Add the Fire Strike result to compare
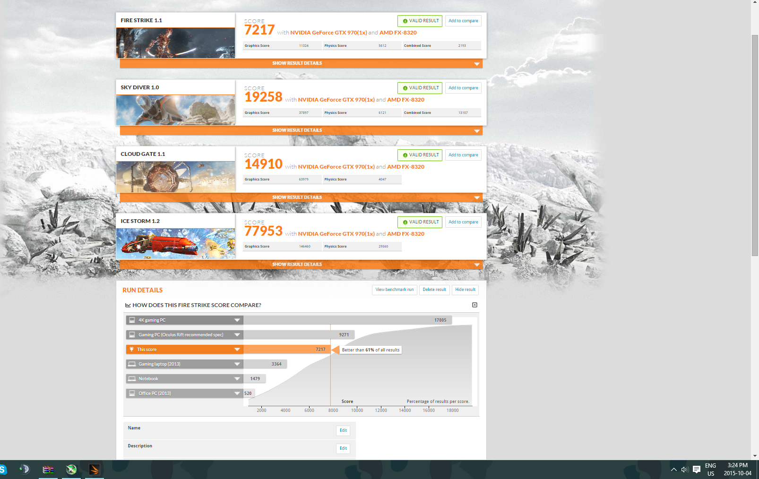 click(463, 21)
